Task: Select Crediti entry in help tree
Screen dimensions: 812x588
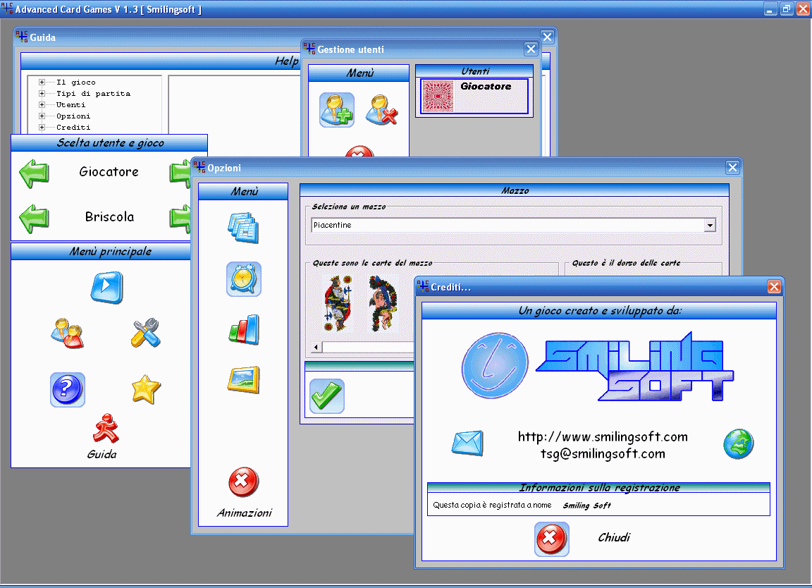Action: pyautogui.click(x=73, y=128)
